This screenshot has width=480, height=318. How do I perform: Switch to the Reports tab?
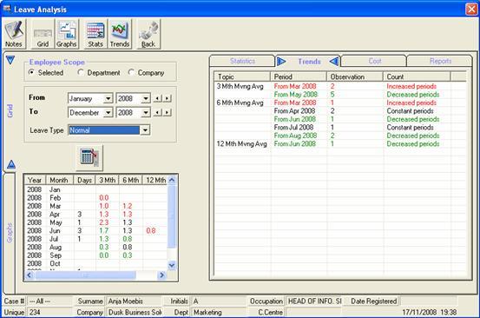pyautogui.click(x=440, y=61)
